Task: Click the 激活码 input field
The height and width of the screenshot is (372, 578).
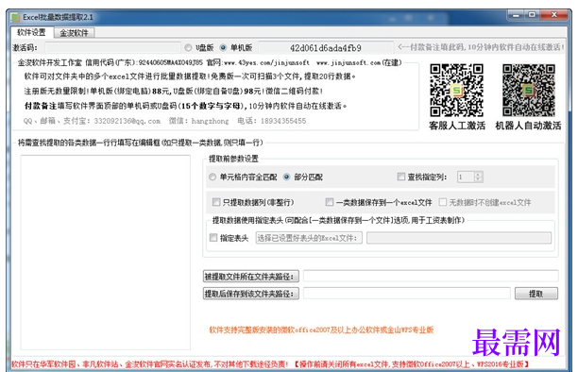Action: click(x=112, y=47)
